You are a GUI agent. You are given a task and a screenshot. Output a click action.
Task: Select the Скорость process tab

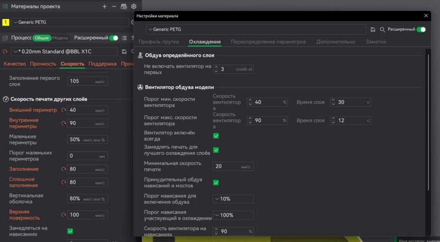click(x=72, y=64)
